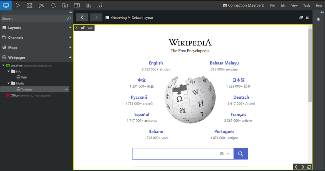Click the Wikipedia search input field
Image resolution: width=325 pixels, height=171 pixels.
coord(175,154)
